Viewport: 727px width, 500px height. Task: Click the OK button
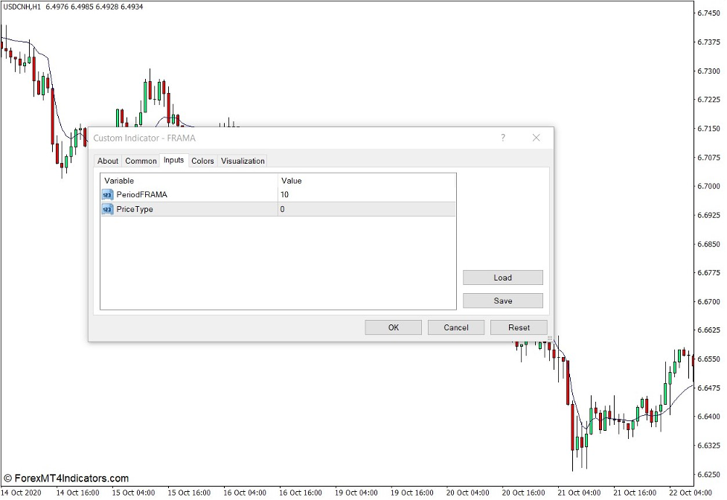pyautogui.click(x=393, y=327)
